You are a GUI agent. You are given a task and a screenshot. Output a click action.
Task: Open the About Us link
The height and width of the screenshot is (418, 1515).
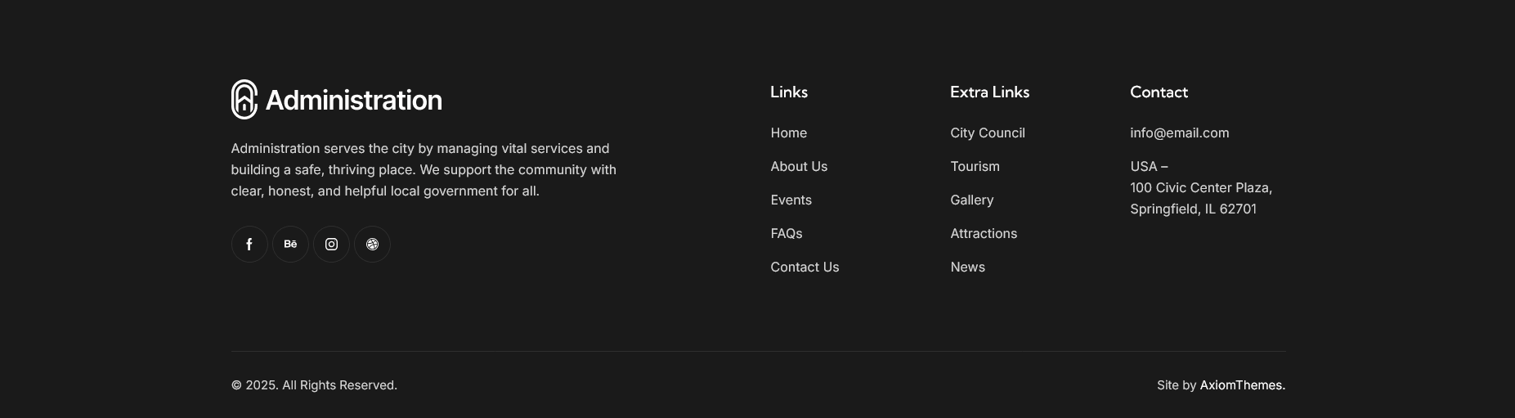(799, 166)
